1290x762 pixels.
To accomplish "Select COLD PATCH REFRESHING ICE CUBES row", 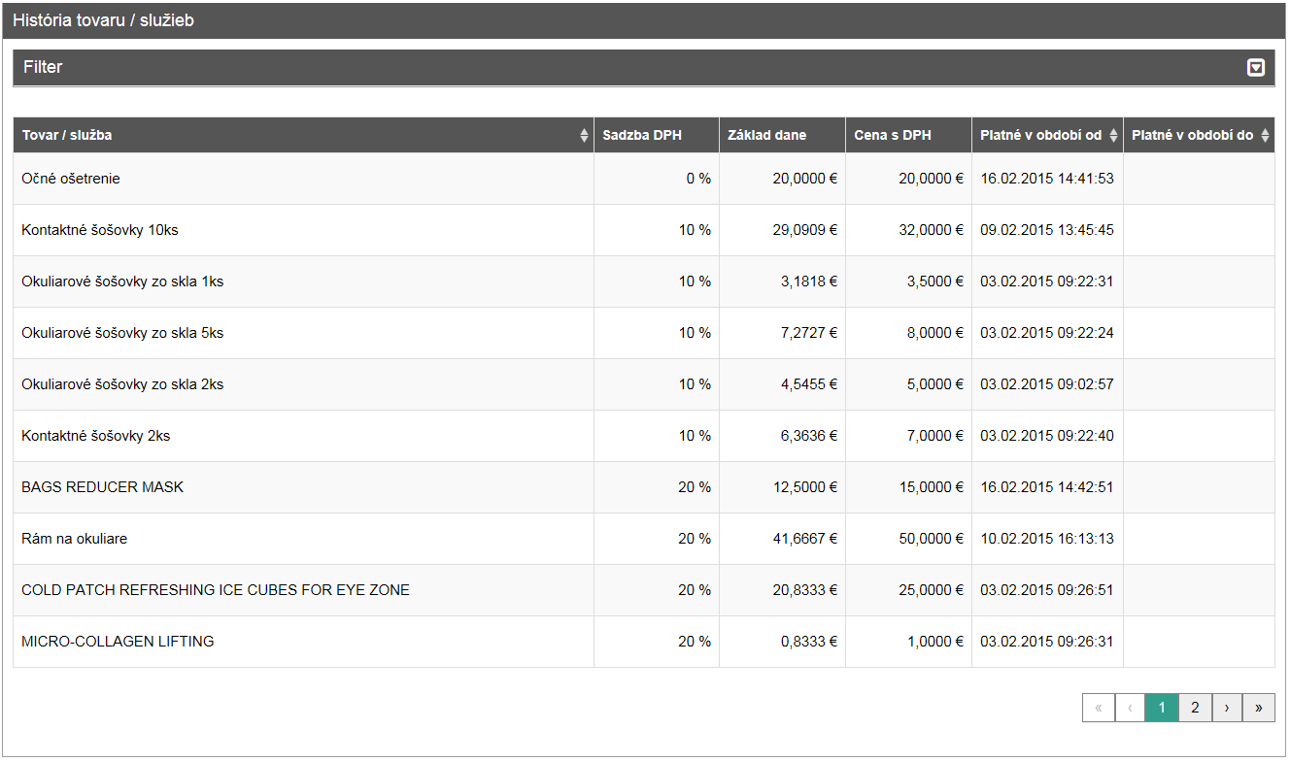I will pyautogui.click(x=644, y=590).
